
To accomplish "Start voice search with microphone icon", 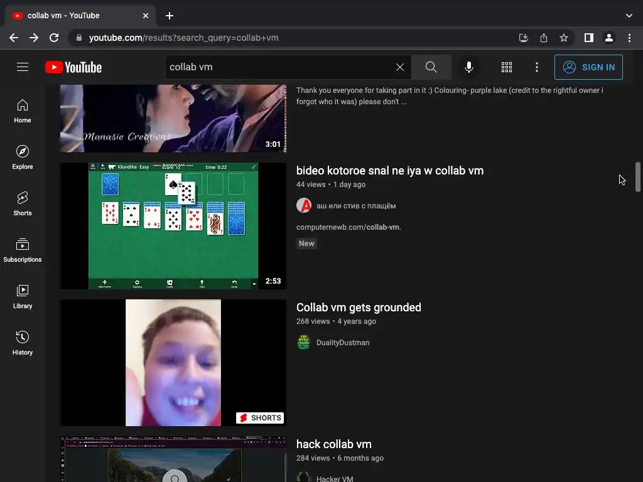I will [468, 67].
